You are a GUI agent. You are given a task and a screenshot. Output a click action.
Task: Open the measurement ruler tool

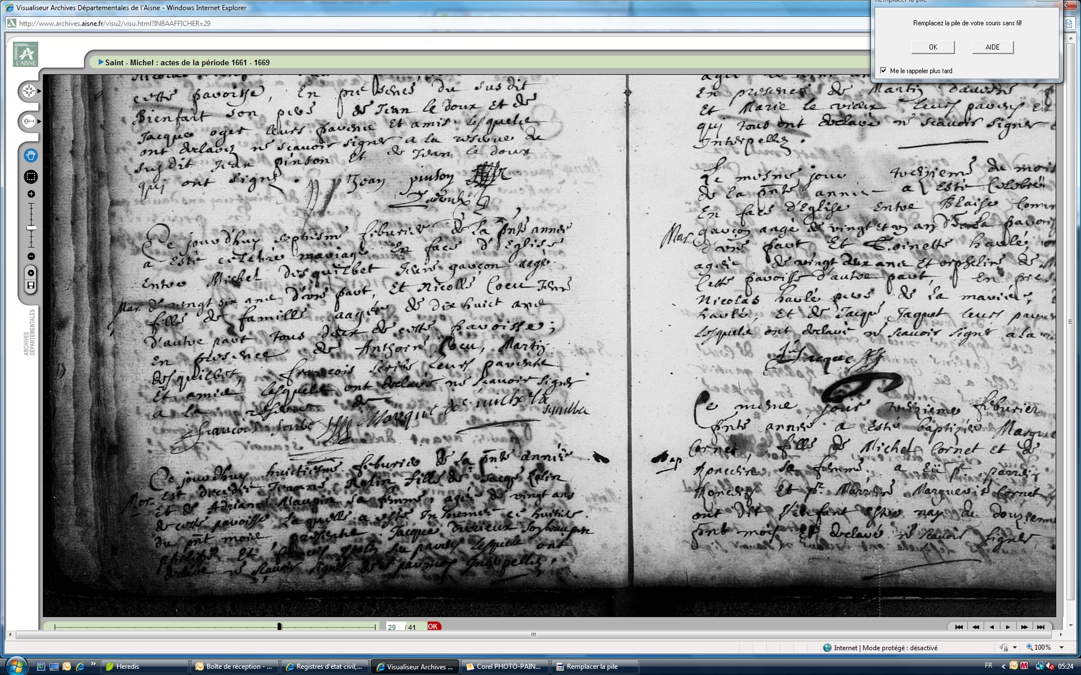pos(29,121)
